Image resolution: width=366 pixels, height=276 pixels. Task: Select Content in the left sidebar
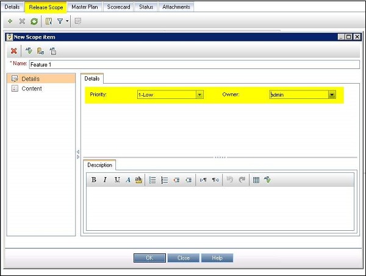[32, 89]
